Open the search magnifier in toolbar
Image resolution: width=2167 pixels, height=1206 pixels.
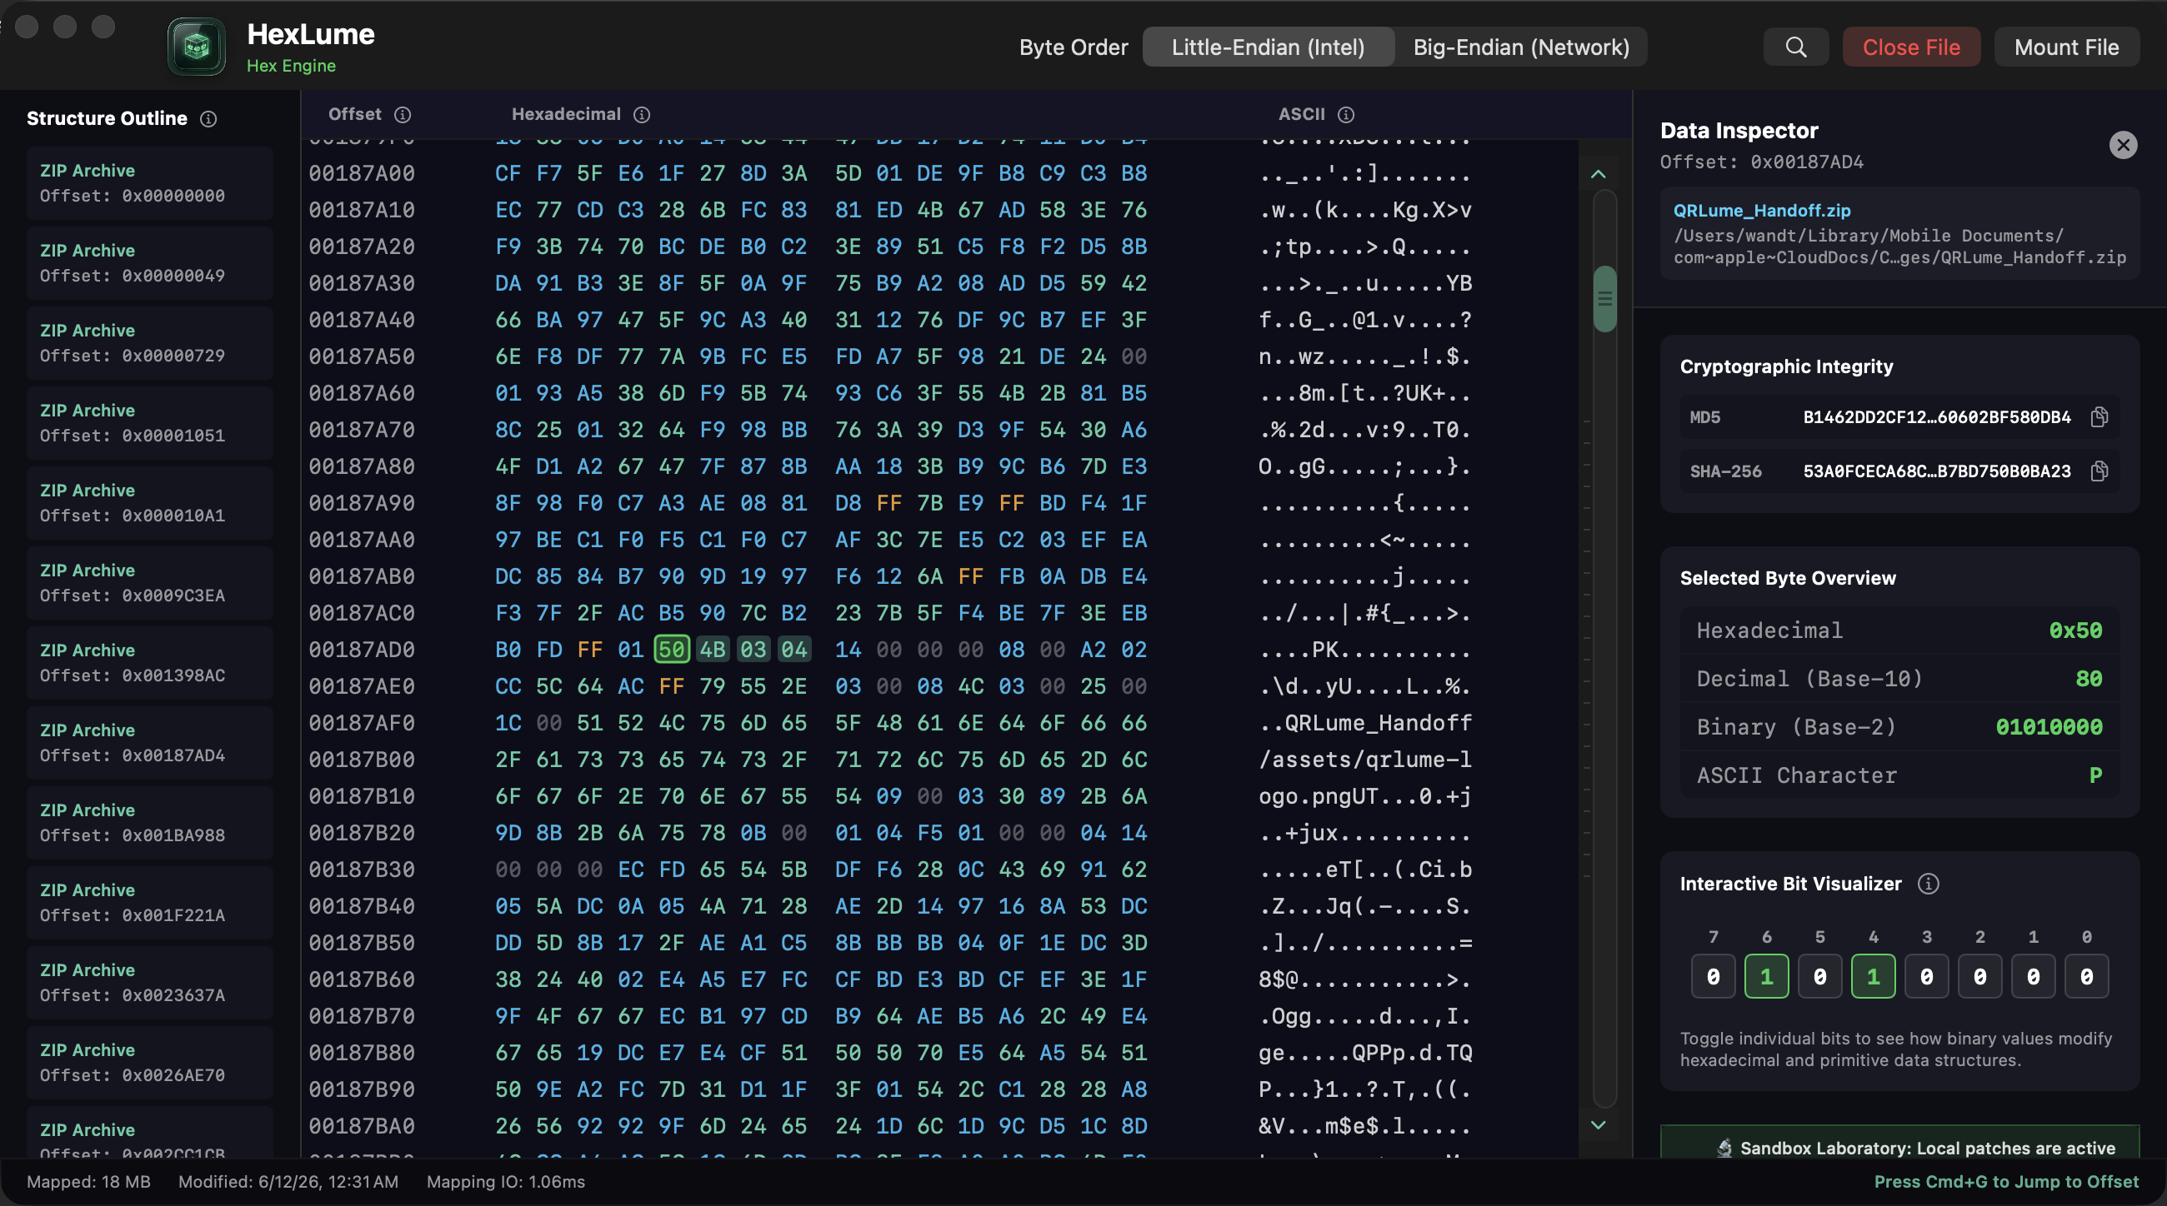click(x=1796, y=47)
